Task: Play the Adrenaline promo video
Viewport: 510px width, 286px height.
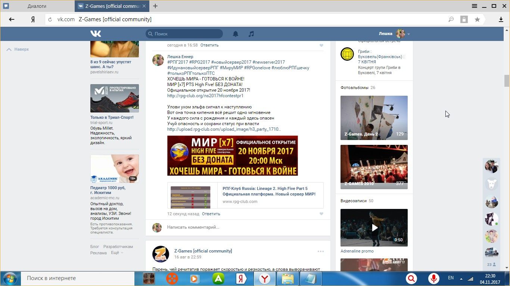Action: (374, 228)
